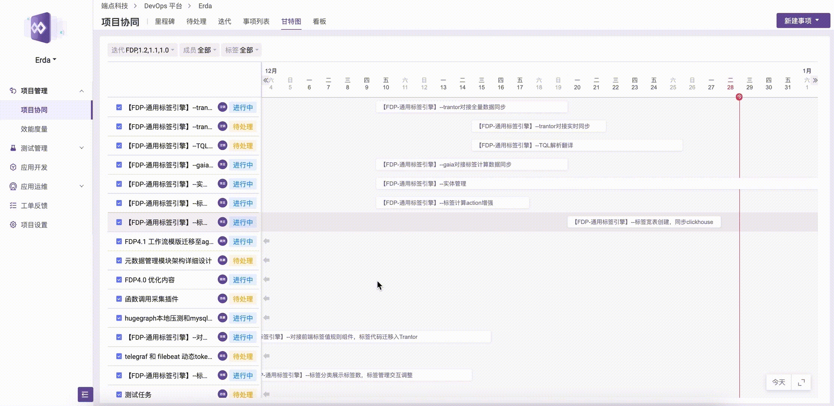Select the 测试管理 flask icon in sidebar
The height and width of the screenshot is (406, 834).
point(12,148)
